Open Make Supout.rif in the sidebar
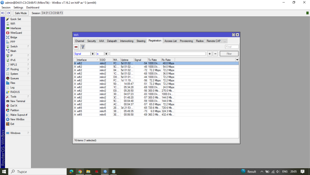310x175 pixels. 19,115
